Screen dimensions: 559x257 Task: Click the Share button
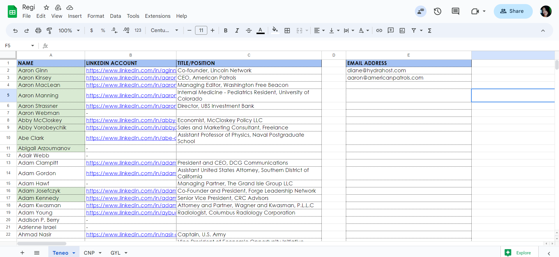click(513, 11)
